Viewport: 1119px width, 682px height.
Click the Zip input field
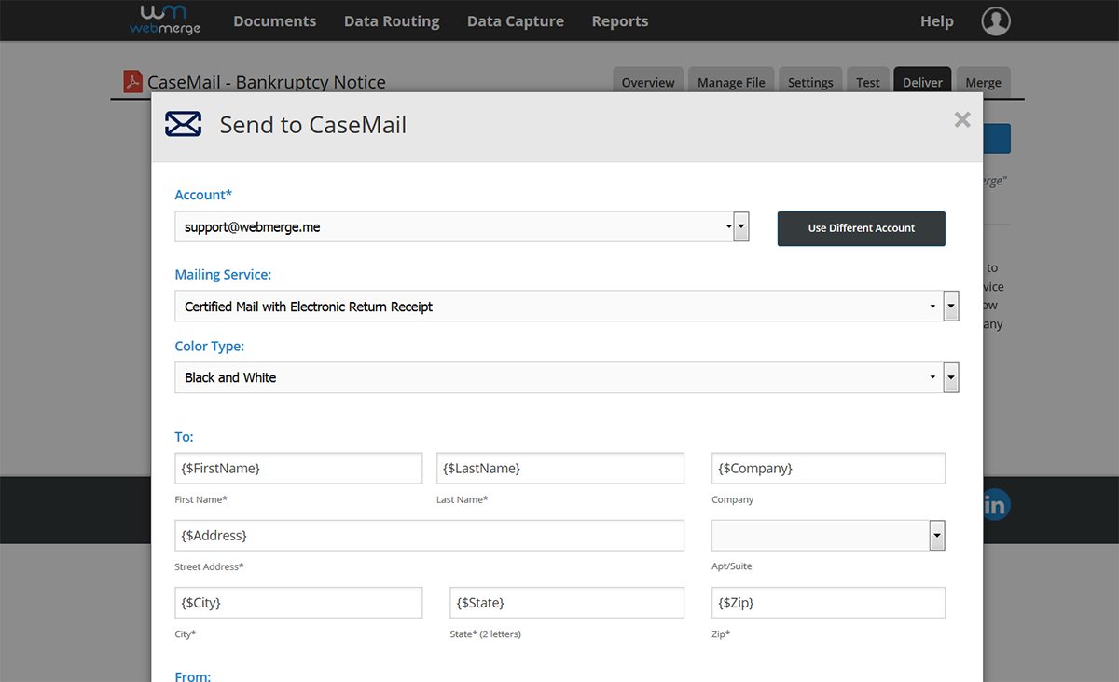(828, 603)
